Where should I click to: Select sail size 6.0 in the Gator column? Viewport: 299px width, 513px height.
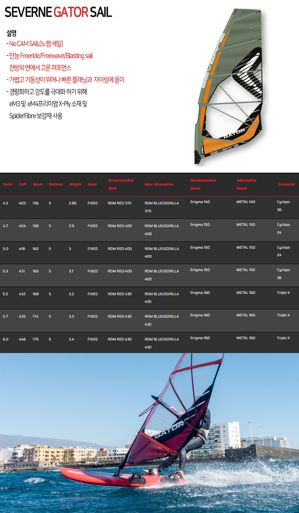pyautogui.click(x=6, y=339)
